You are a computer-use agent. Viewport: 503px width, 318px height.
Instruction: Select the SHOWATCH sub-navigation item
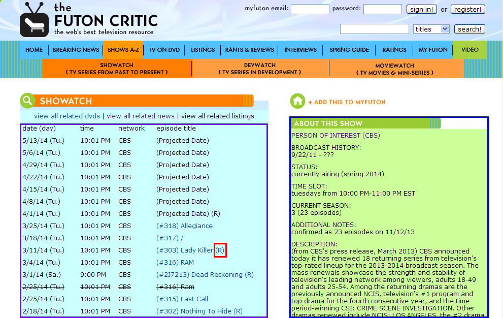(117, 69)
